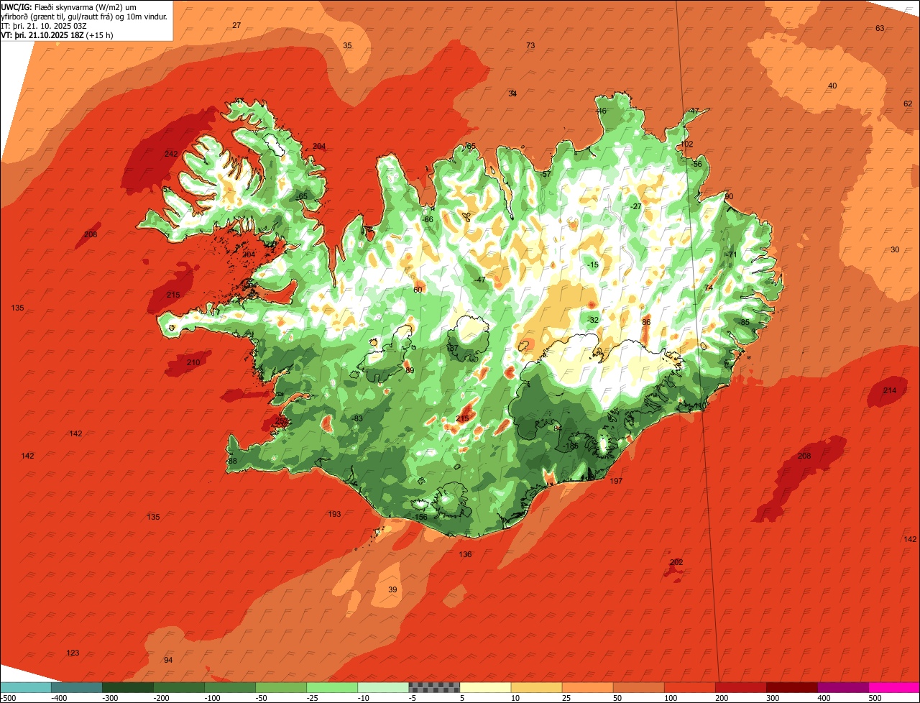
Task: Click the land value -185
Action: coord(571,446)
